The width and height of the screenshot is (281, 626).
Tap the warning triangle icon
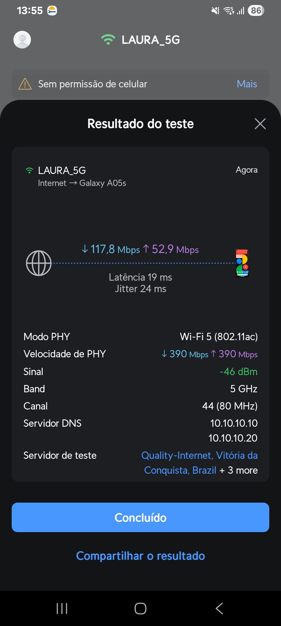25,84
